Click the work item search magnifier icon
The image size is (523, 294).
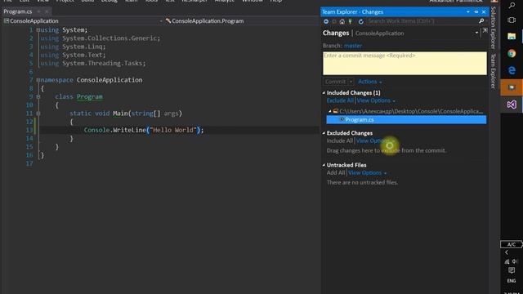coord(481,21)
